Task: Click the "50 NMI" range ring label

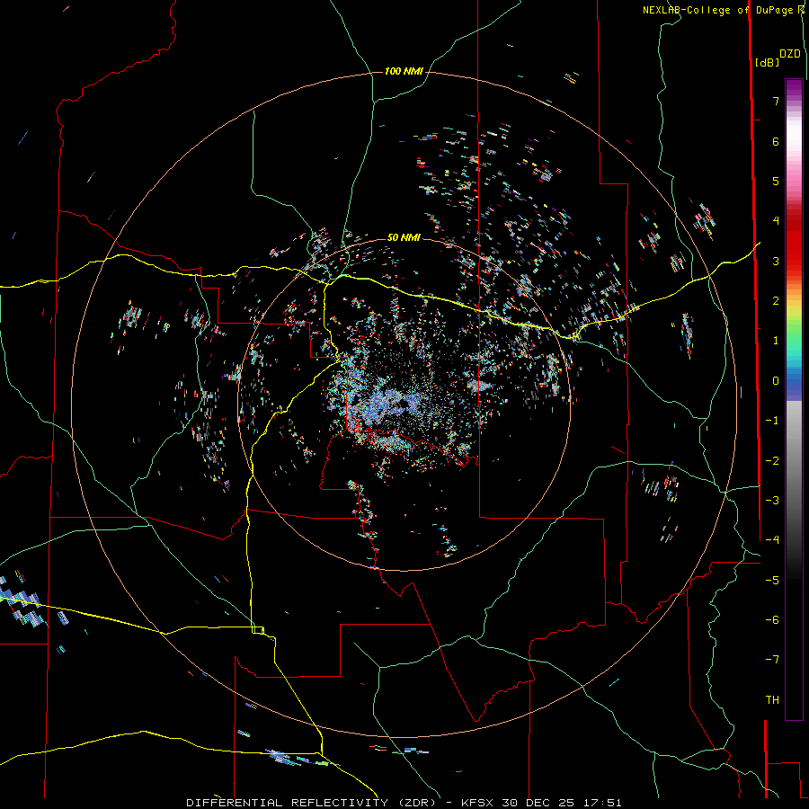Action: point(404,237)
